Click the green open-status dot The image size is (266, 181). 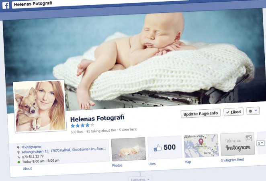point(19,162)
